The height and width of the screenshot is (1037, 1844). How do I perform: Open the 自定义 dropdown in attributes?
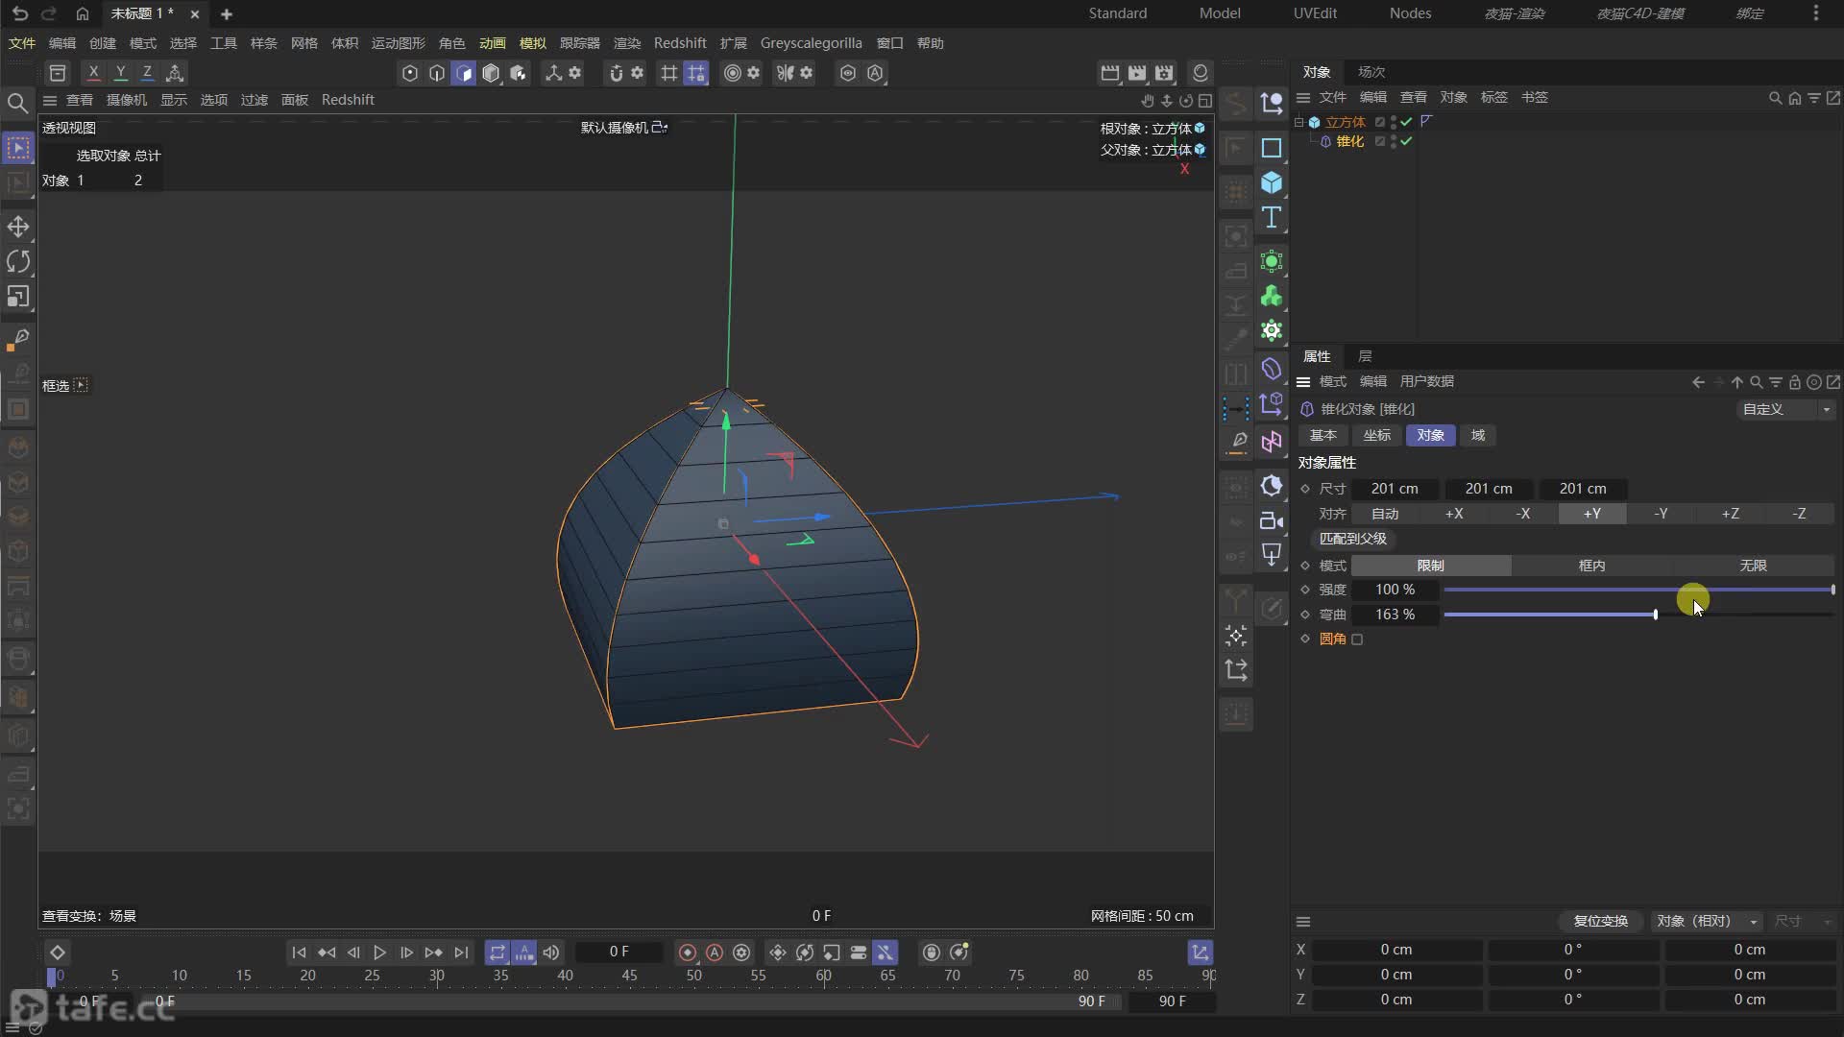coord(1786,409)
